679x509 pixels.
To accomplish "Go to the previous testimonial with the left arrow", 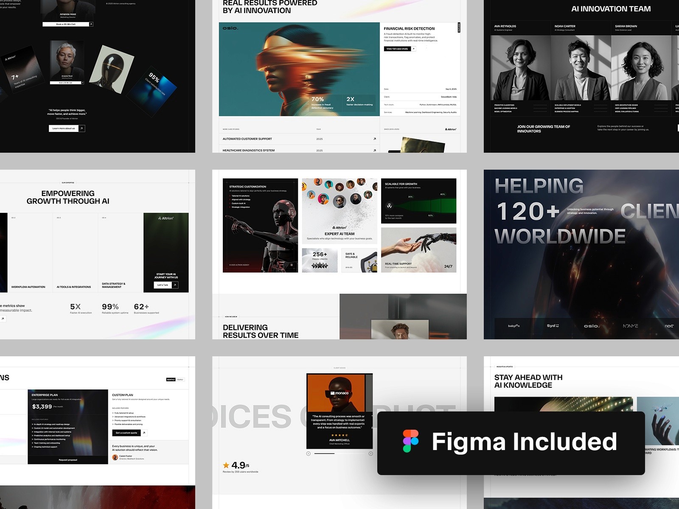I will [309, 453].
